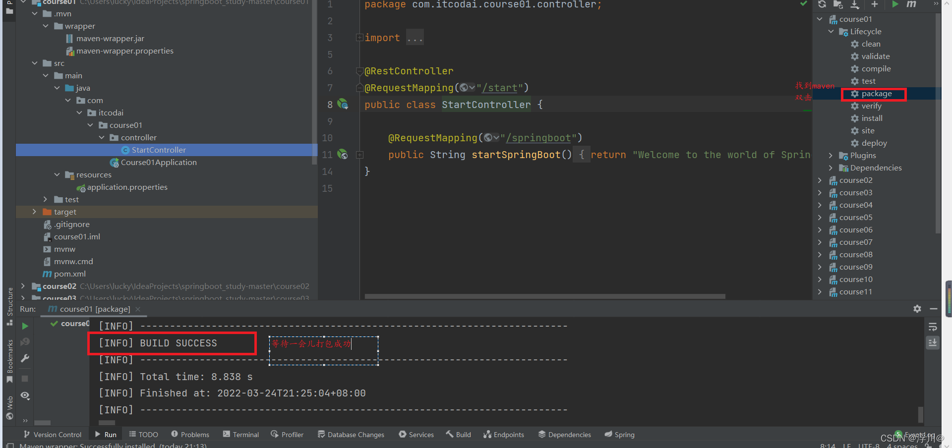Open TODO tool window
This screenshot has height=448, width=952.
[143, 435]
